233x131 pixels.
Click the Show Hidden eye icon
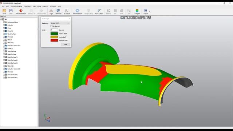point(42,11)
